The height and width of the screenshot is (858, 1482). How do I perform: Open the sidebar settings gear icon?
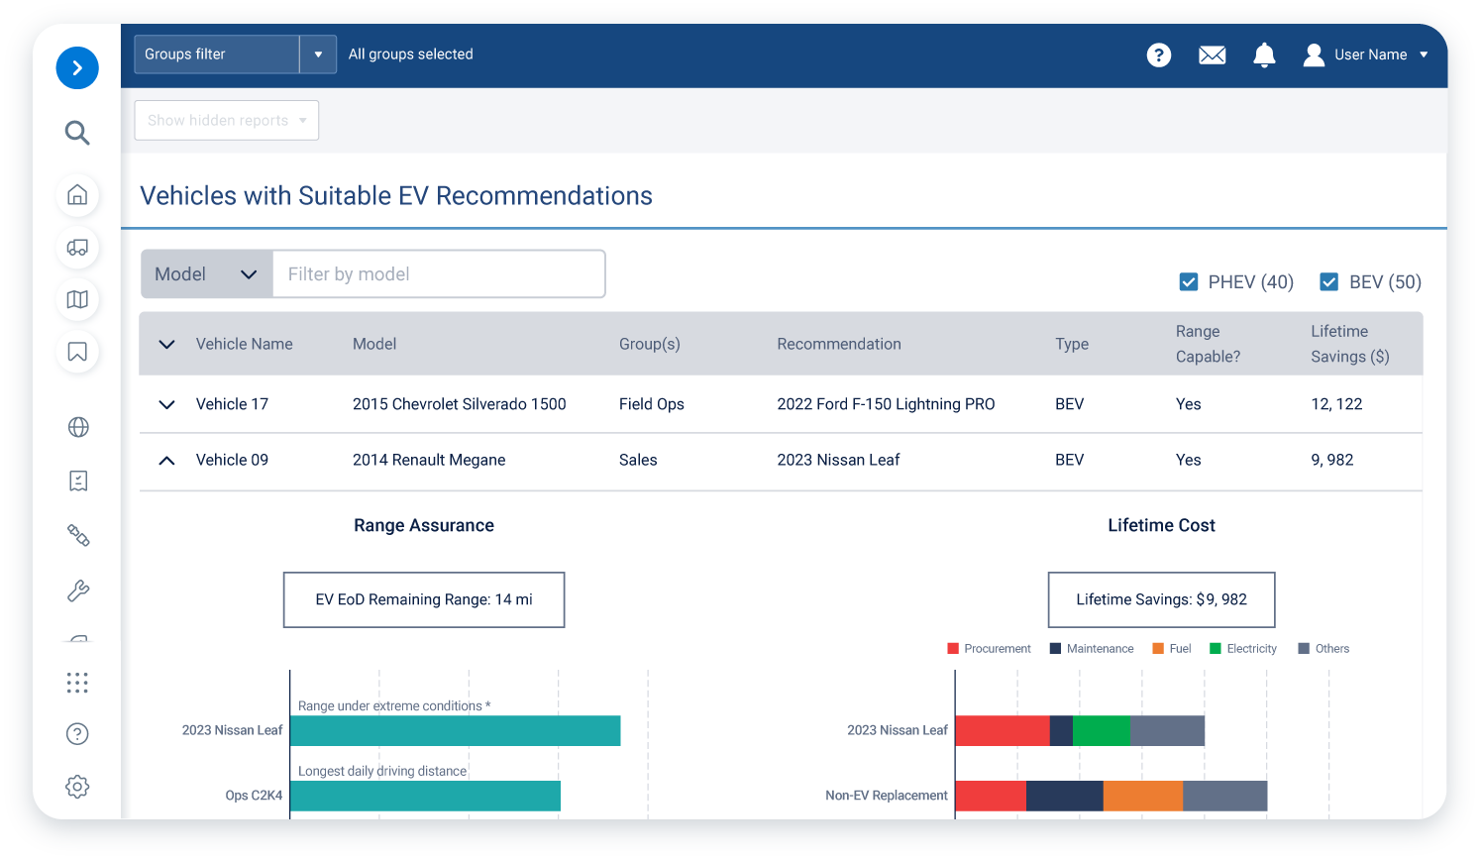point(77,787)
